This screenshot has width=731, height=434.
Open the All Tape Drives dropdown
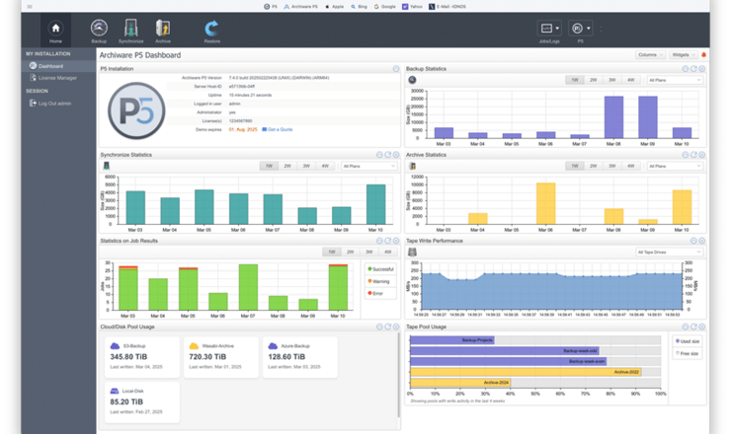coord(670,252)
